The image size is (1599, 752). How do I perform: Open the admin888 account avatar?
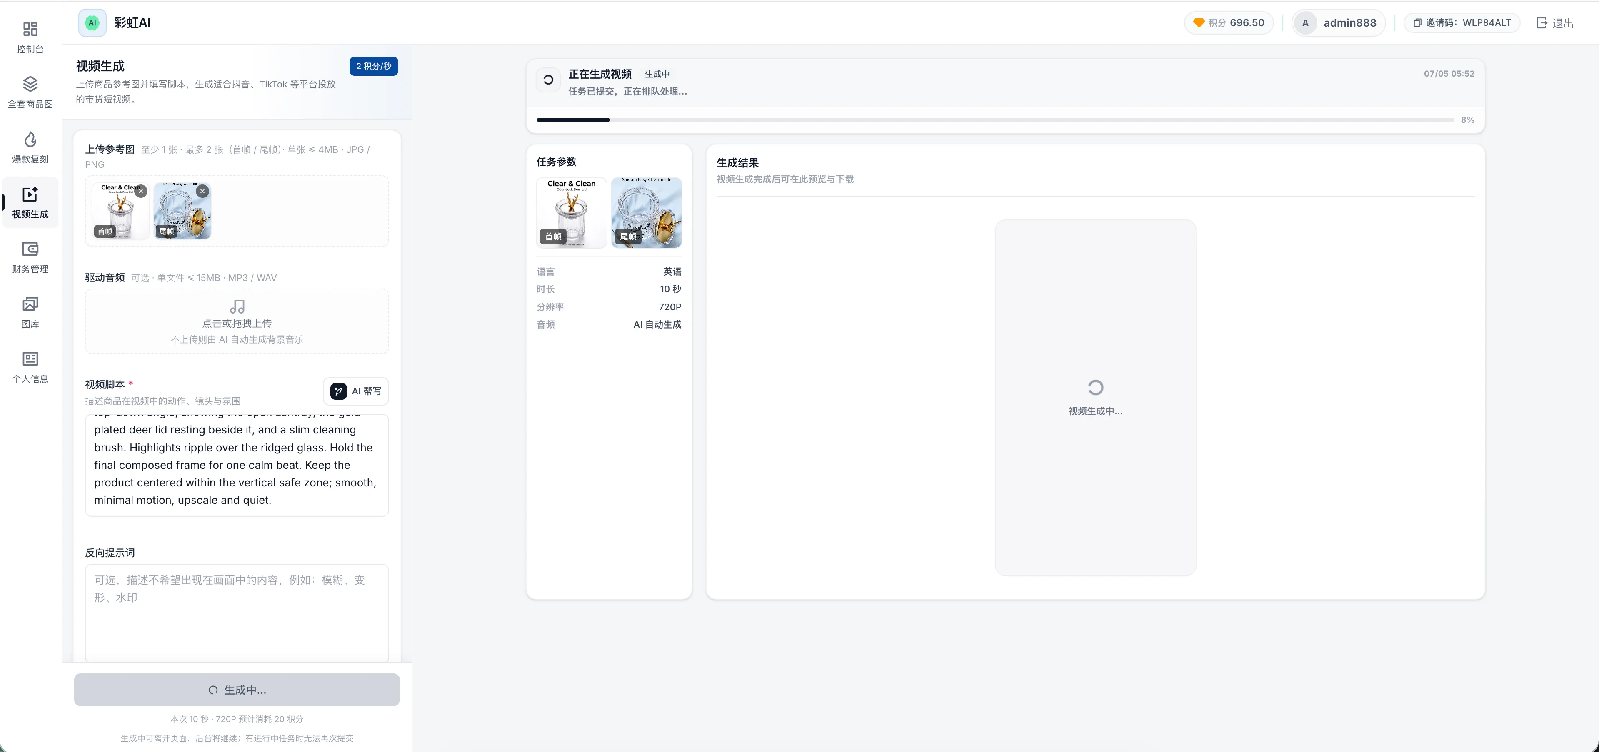pyautogui.click(x=1305, y=23)
